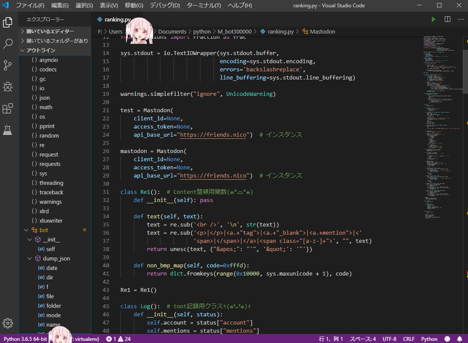Expand the 開いているエディター section
468x343 pixels.
click(50, 31)
